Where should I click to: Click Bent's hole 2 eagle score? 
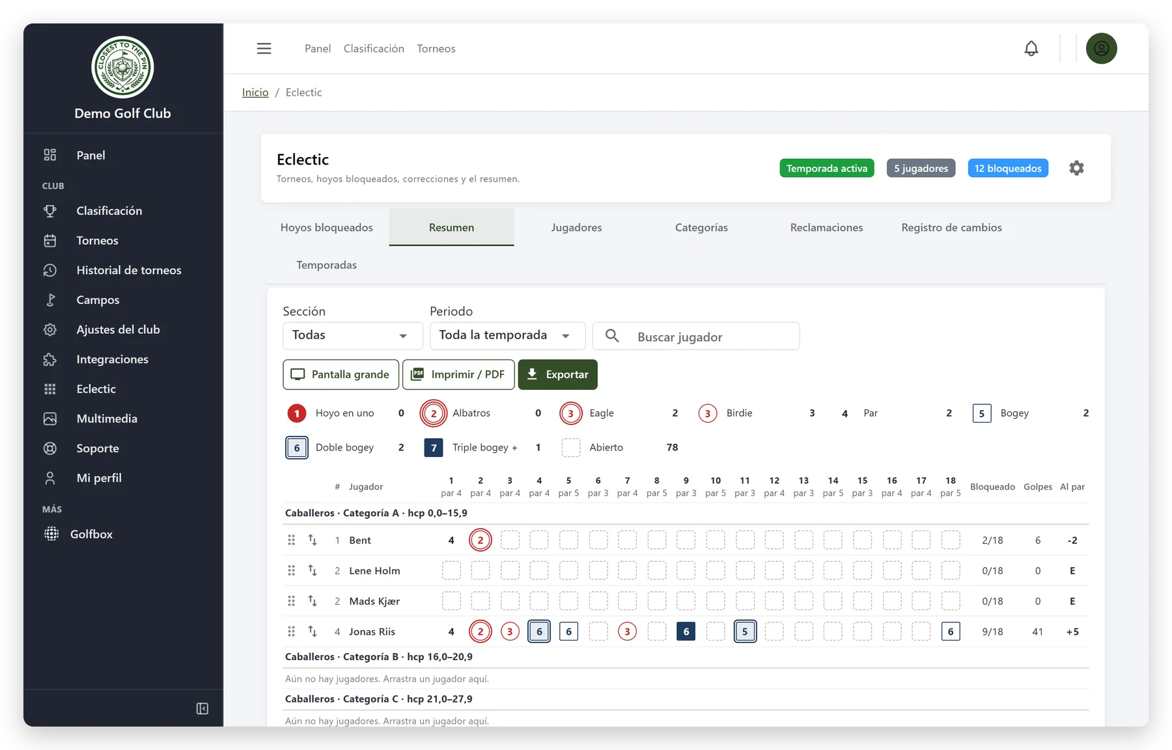(481, 540)
